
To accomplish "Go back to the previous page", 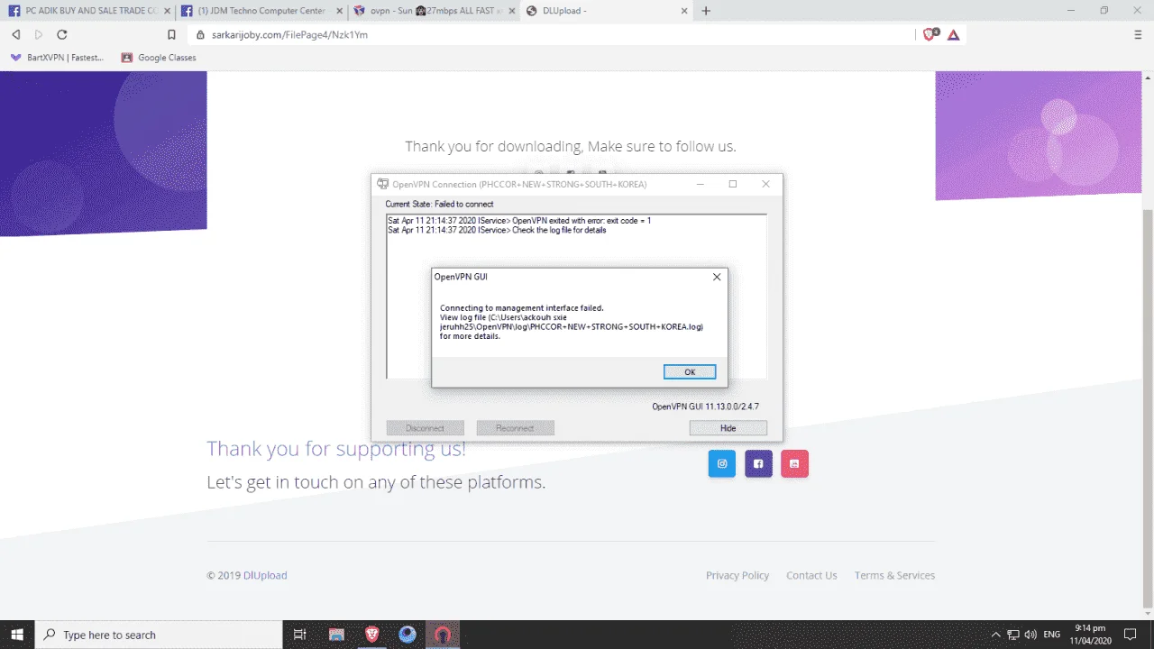I will click(x=15, y=34).
